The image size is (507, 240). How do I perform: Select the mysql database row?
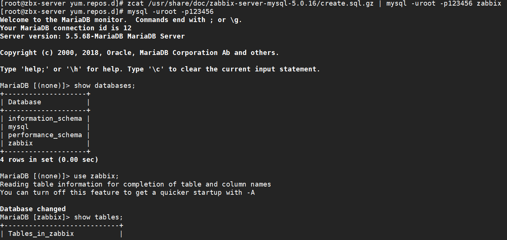(x=18, y=127)
